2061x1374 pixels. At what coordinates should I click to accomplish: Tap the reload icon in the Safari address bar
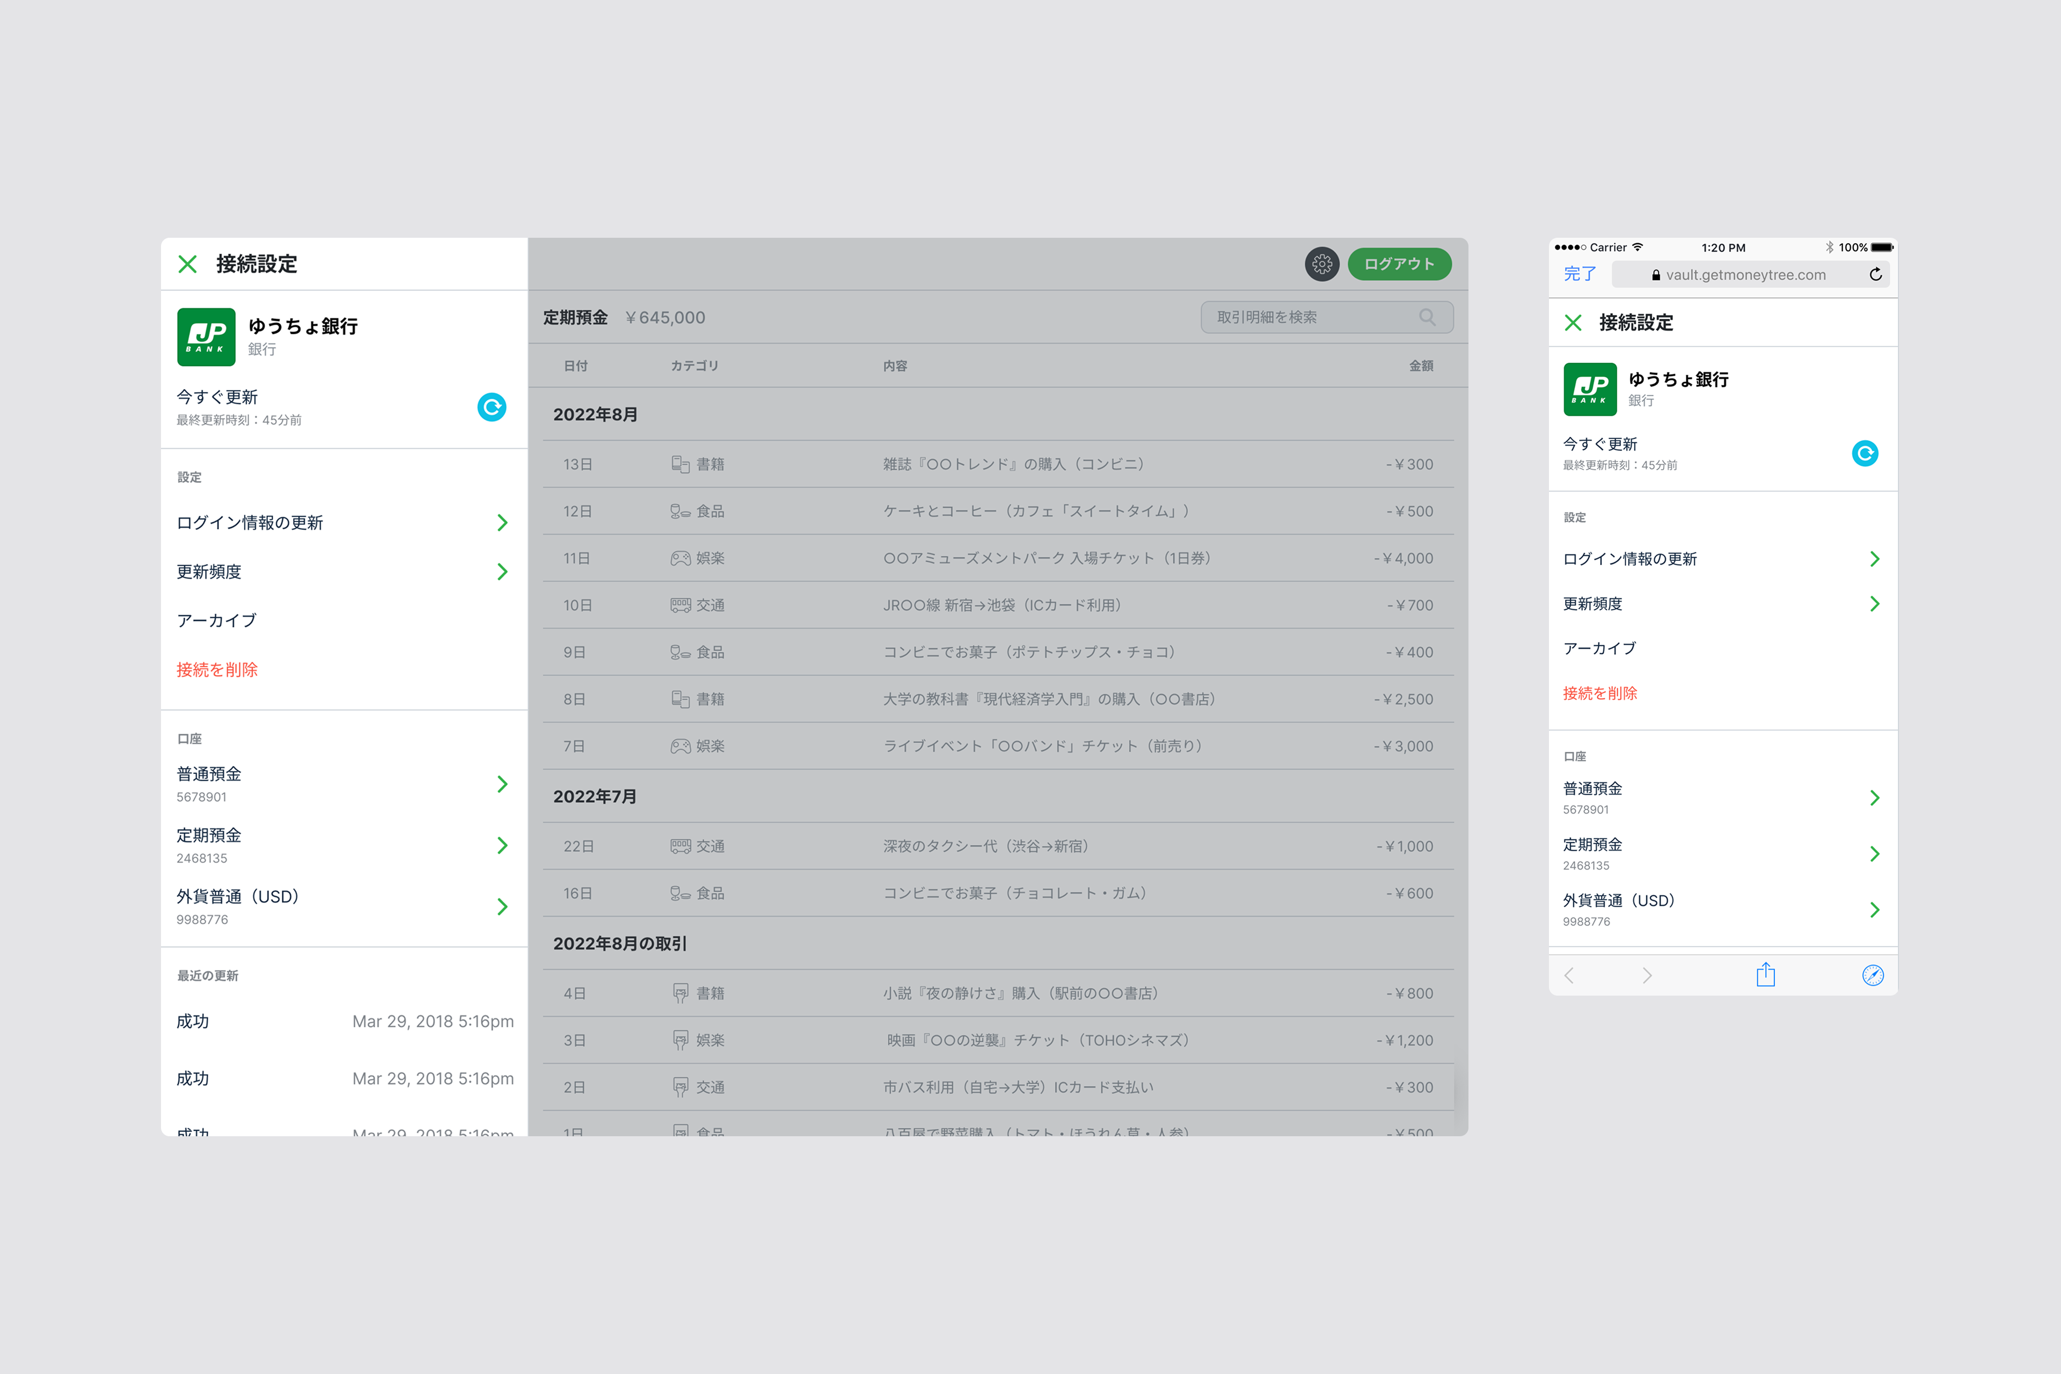[x=1875, y=274]
